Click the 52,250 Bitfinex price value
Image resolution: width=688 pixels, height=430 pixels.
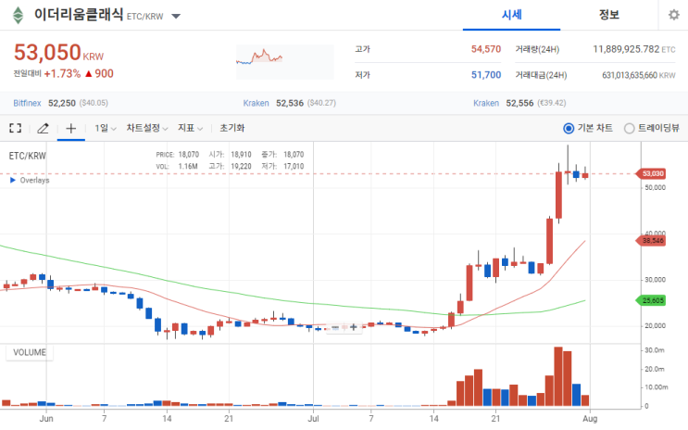point(62,103)
